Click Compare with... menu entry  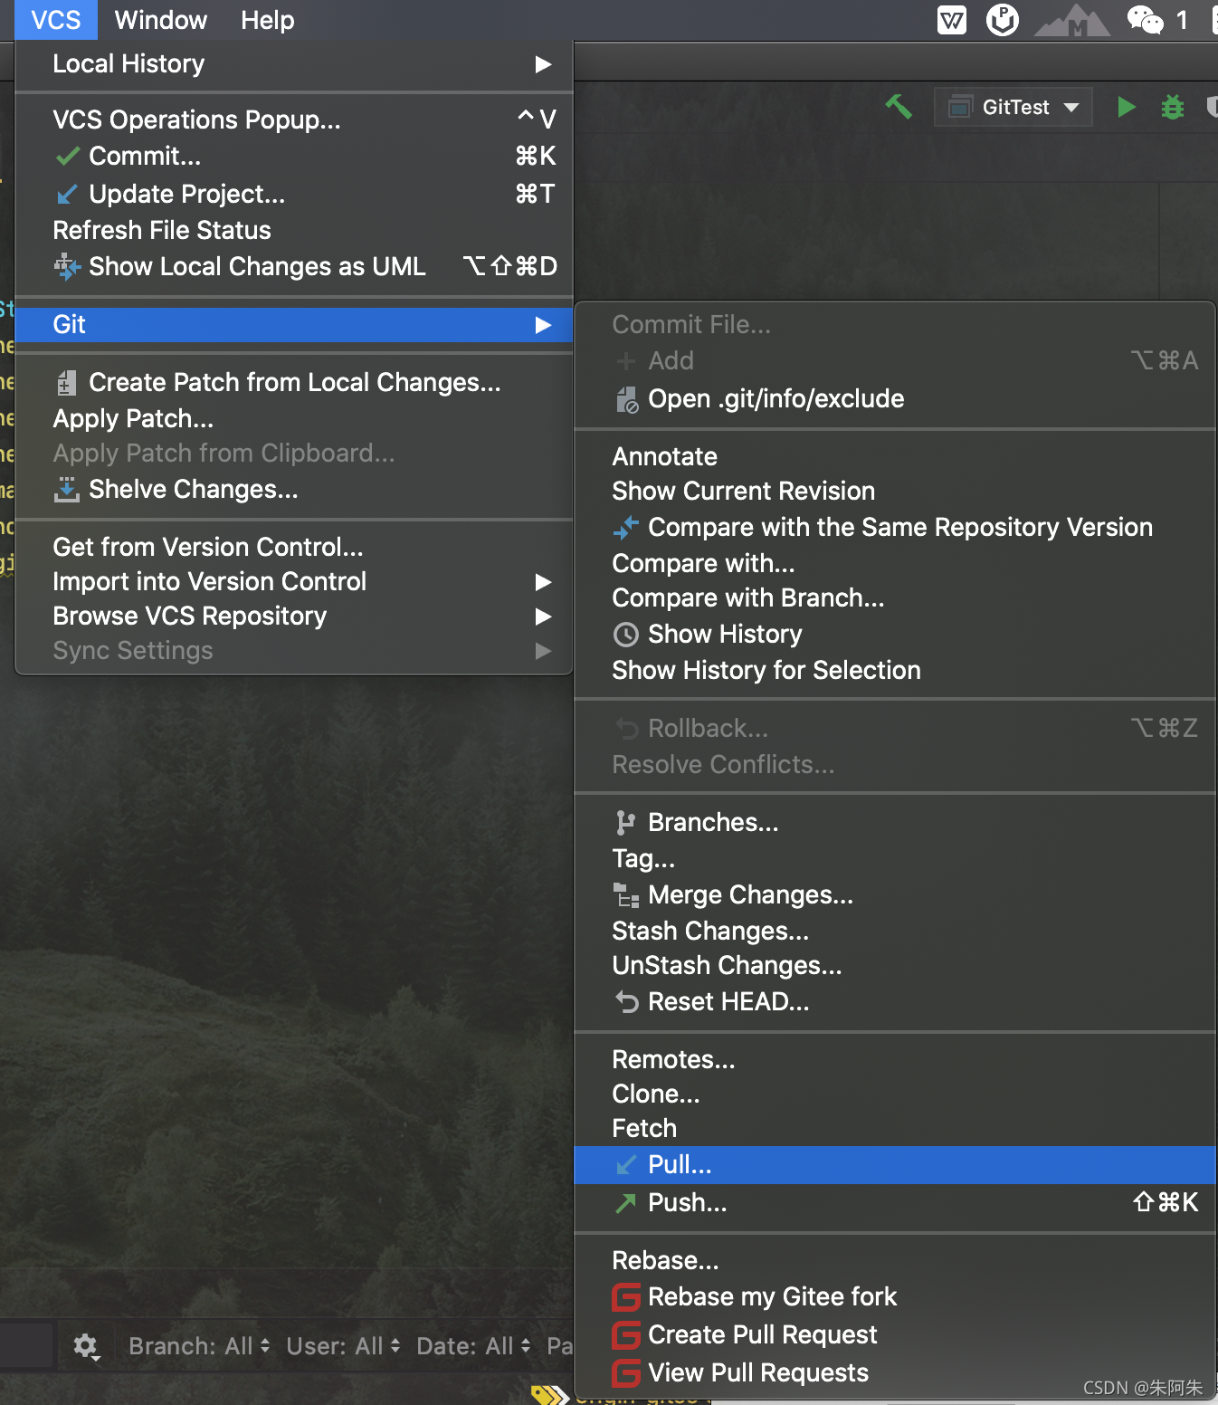(x=894, y=563)
